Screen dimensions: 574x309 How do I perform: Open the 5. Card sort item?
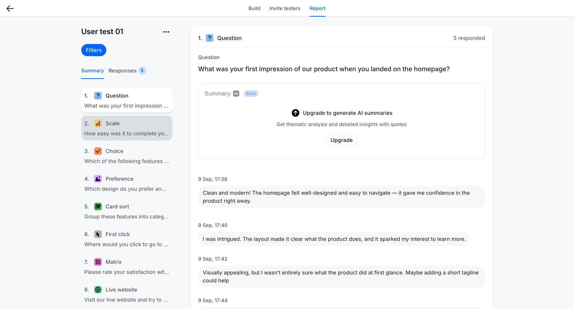coord(127,211)
